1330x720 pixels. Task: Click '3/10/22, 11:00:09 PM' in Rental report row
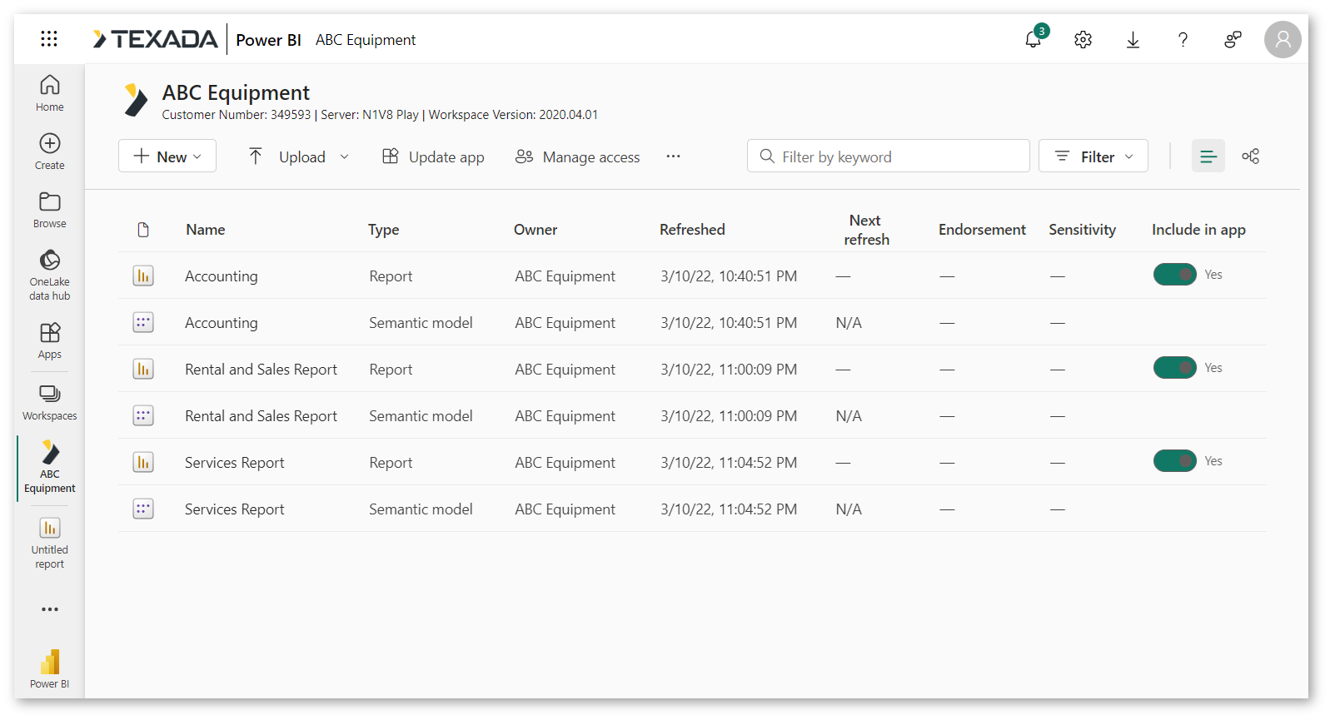729,370
